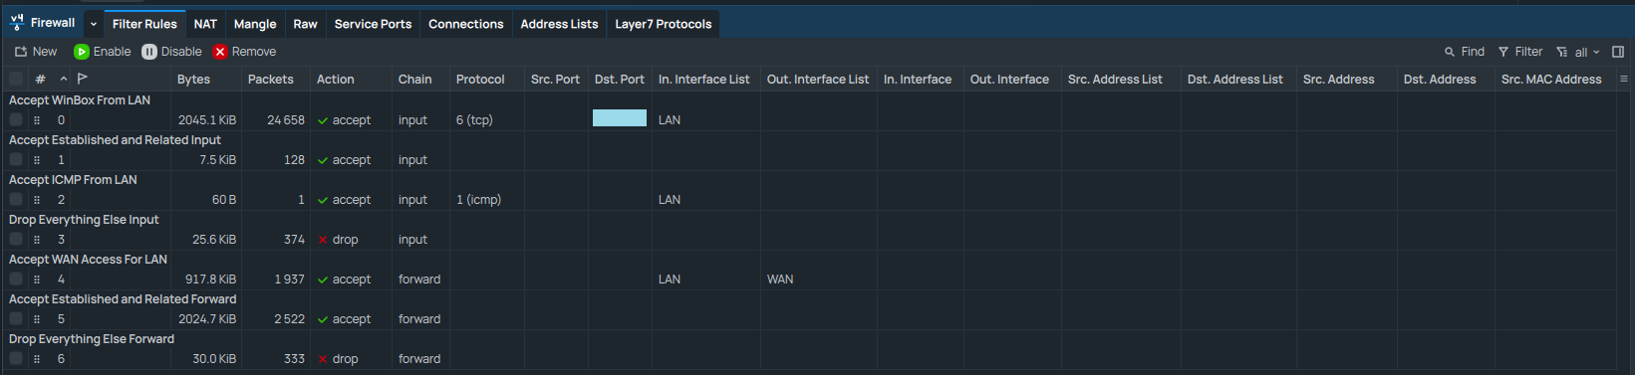The width and height of the screenshot is (1635, 375).
Task: Open the Layer7 Protocols tab
Action: 664,24
